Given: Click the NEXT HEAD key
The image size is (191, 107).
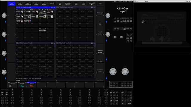Looking at the screenshot, I should point(115,37).
